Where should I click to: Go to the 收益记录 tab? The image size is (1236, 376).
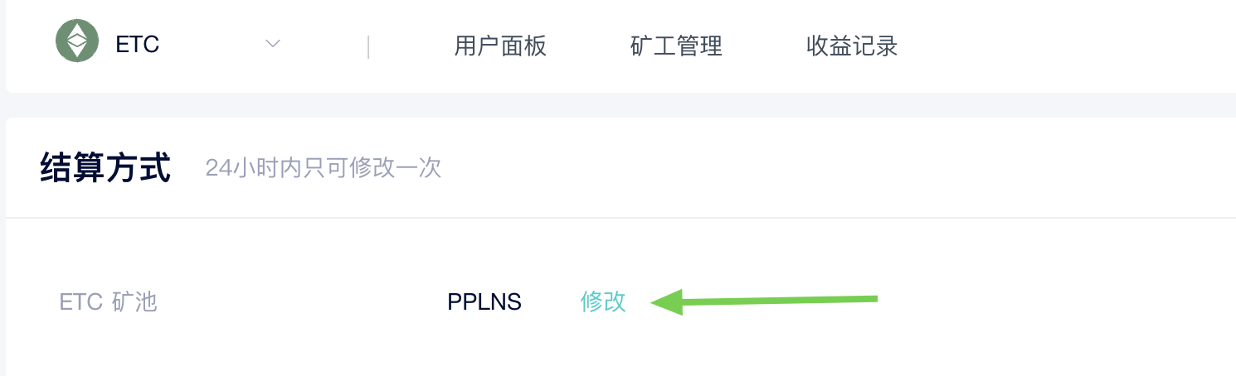click(x=852, y=46)
